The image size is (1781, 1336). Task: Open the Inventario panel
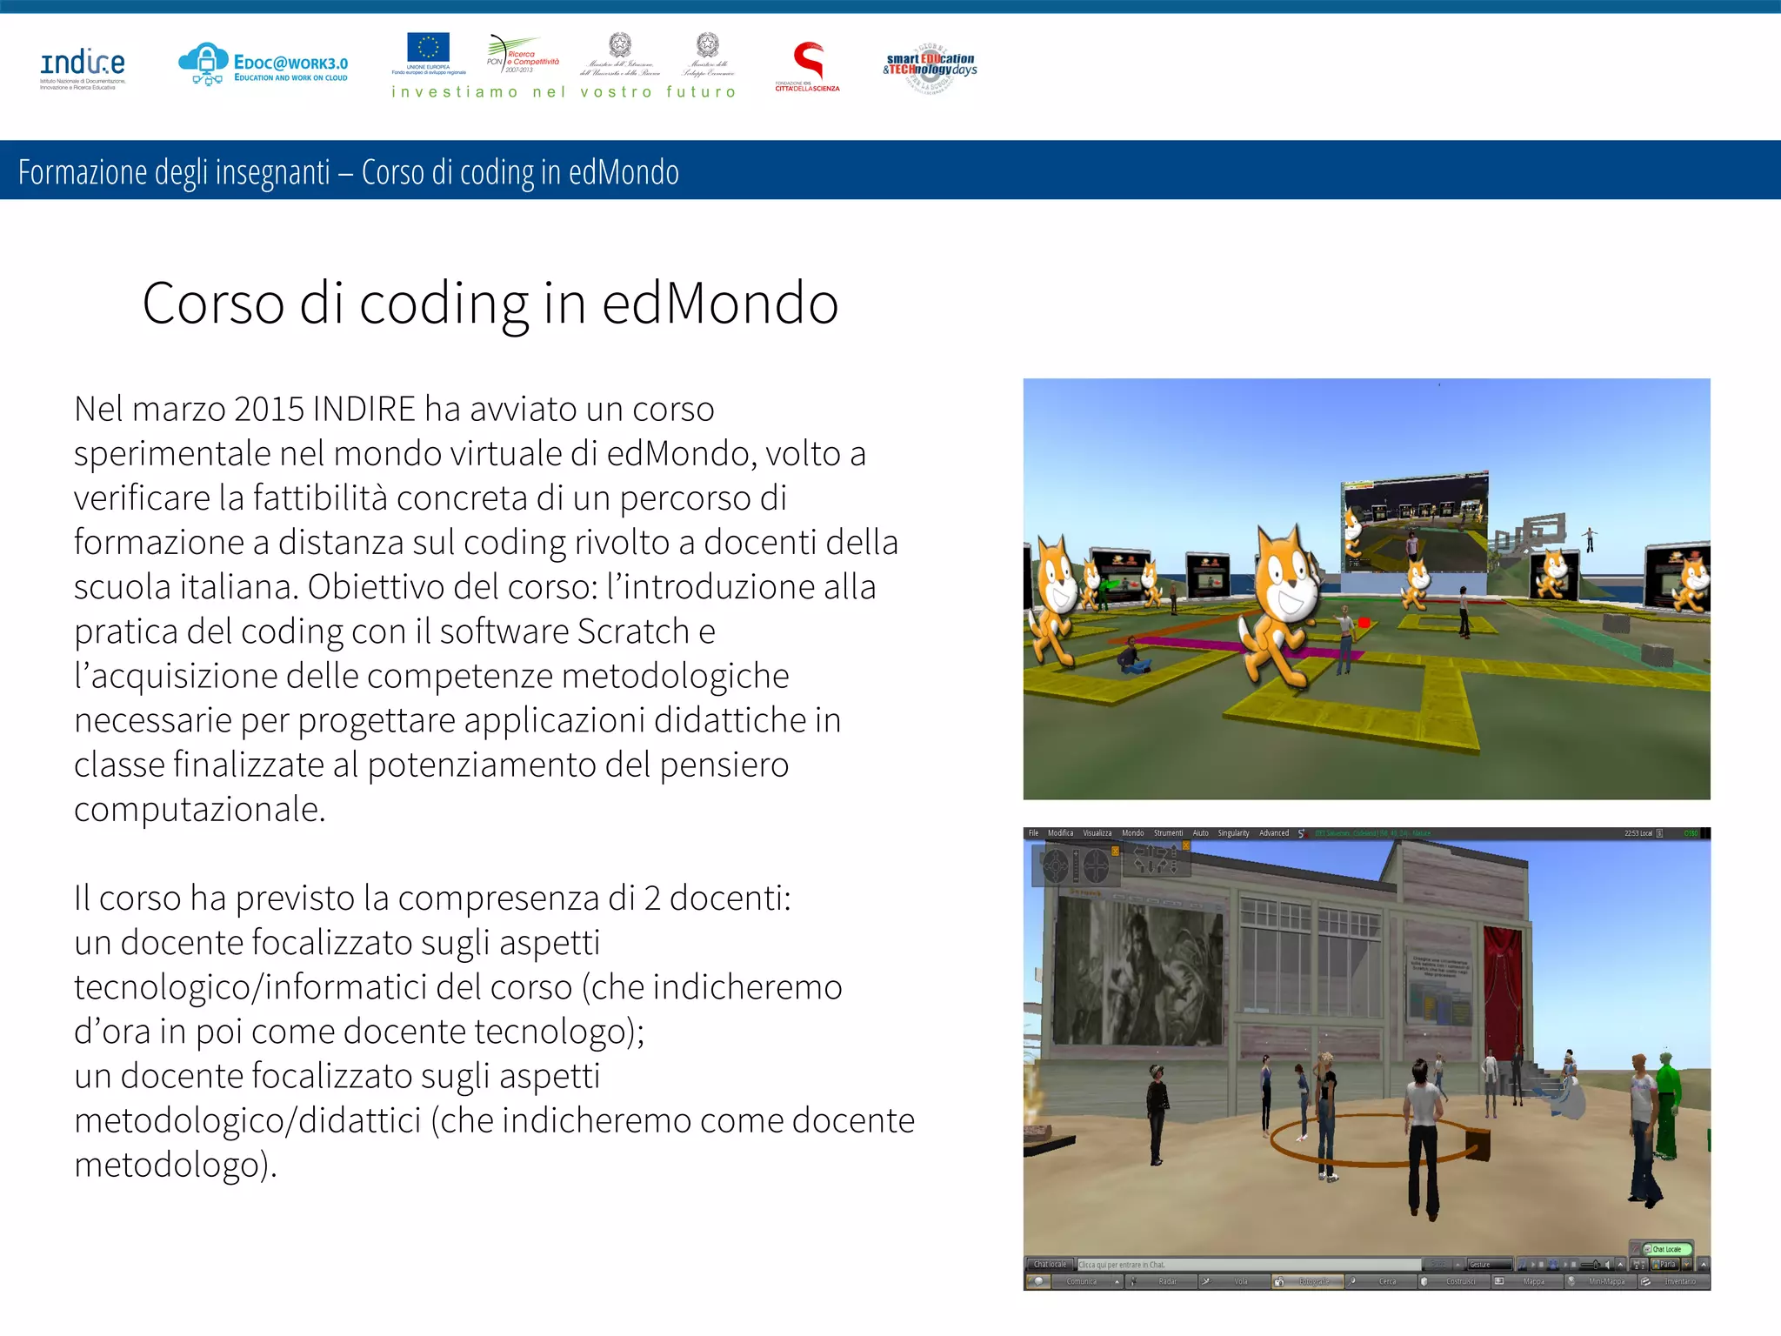(x=1673, y=1281)
